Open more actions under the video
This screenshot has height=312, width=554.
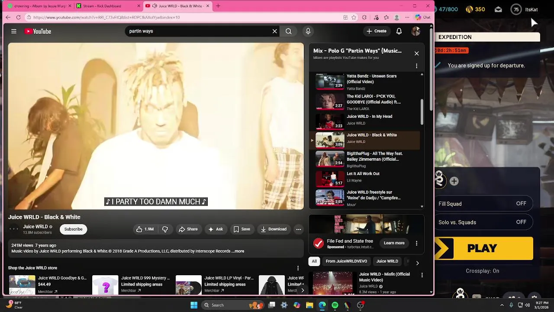click(x=298, y=229)
